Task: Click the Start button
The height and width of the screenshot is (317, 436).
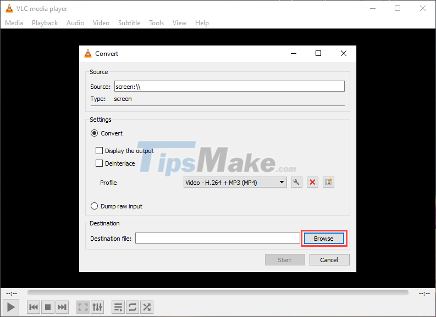Action: 285,260
